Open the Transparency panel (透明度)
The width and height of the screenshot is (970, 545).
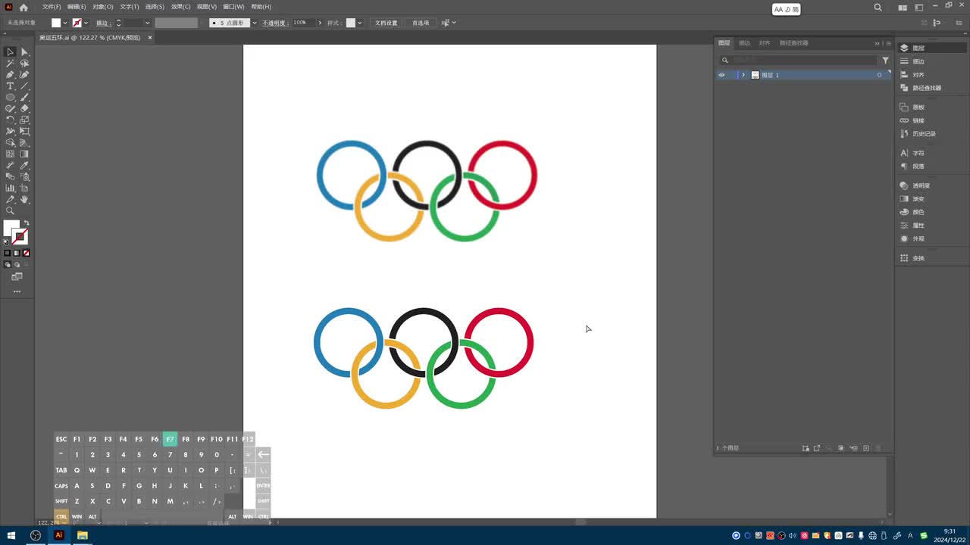pyautogui.click(x=915, y=185)
